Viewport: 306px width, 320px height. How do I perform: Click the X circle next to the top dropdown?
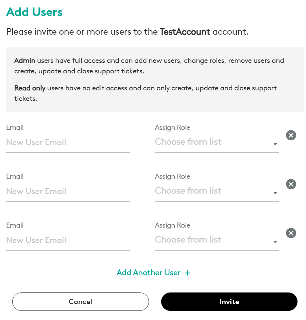(x=291, y=135)
